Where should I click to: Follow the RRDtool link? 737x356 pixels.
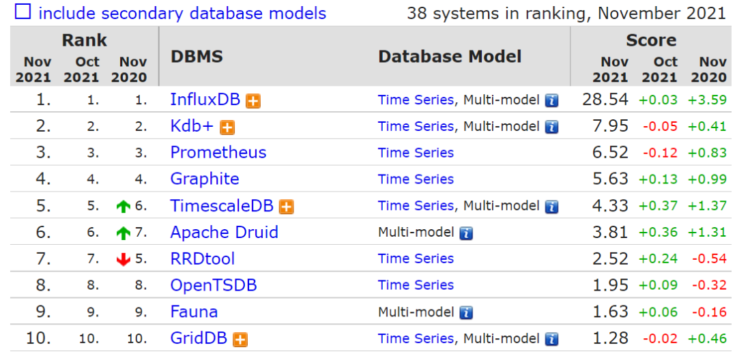point(202,259)
